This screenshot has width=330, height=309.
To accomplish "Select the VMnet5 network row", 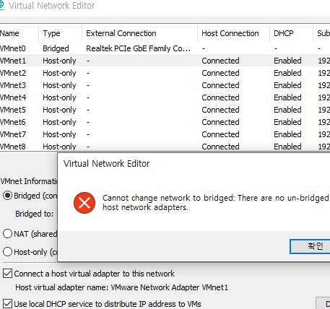I will (x=165, y=110).
